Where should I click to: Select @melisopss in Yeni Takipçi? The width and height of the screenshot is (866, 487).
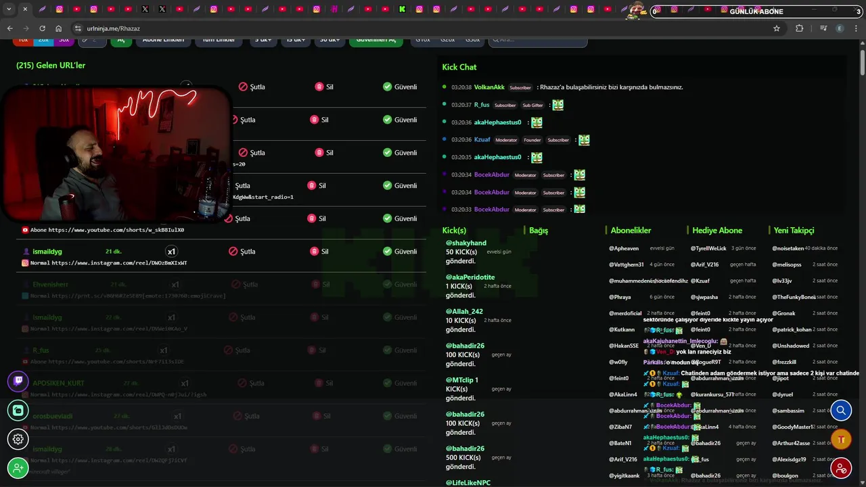point(787,264)
